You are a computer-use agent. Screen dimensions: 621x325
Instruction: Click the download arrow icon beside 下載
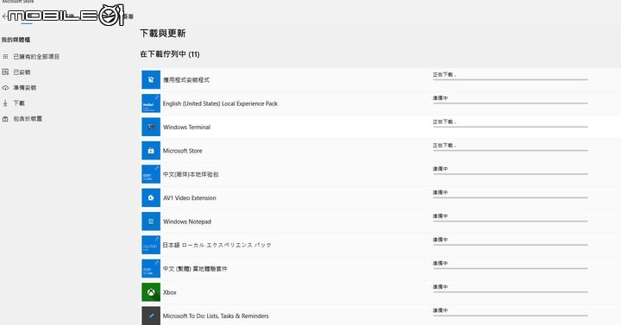tap(5, 103)
